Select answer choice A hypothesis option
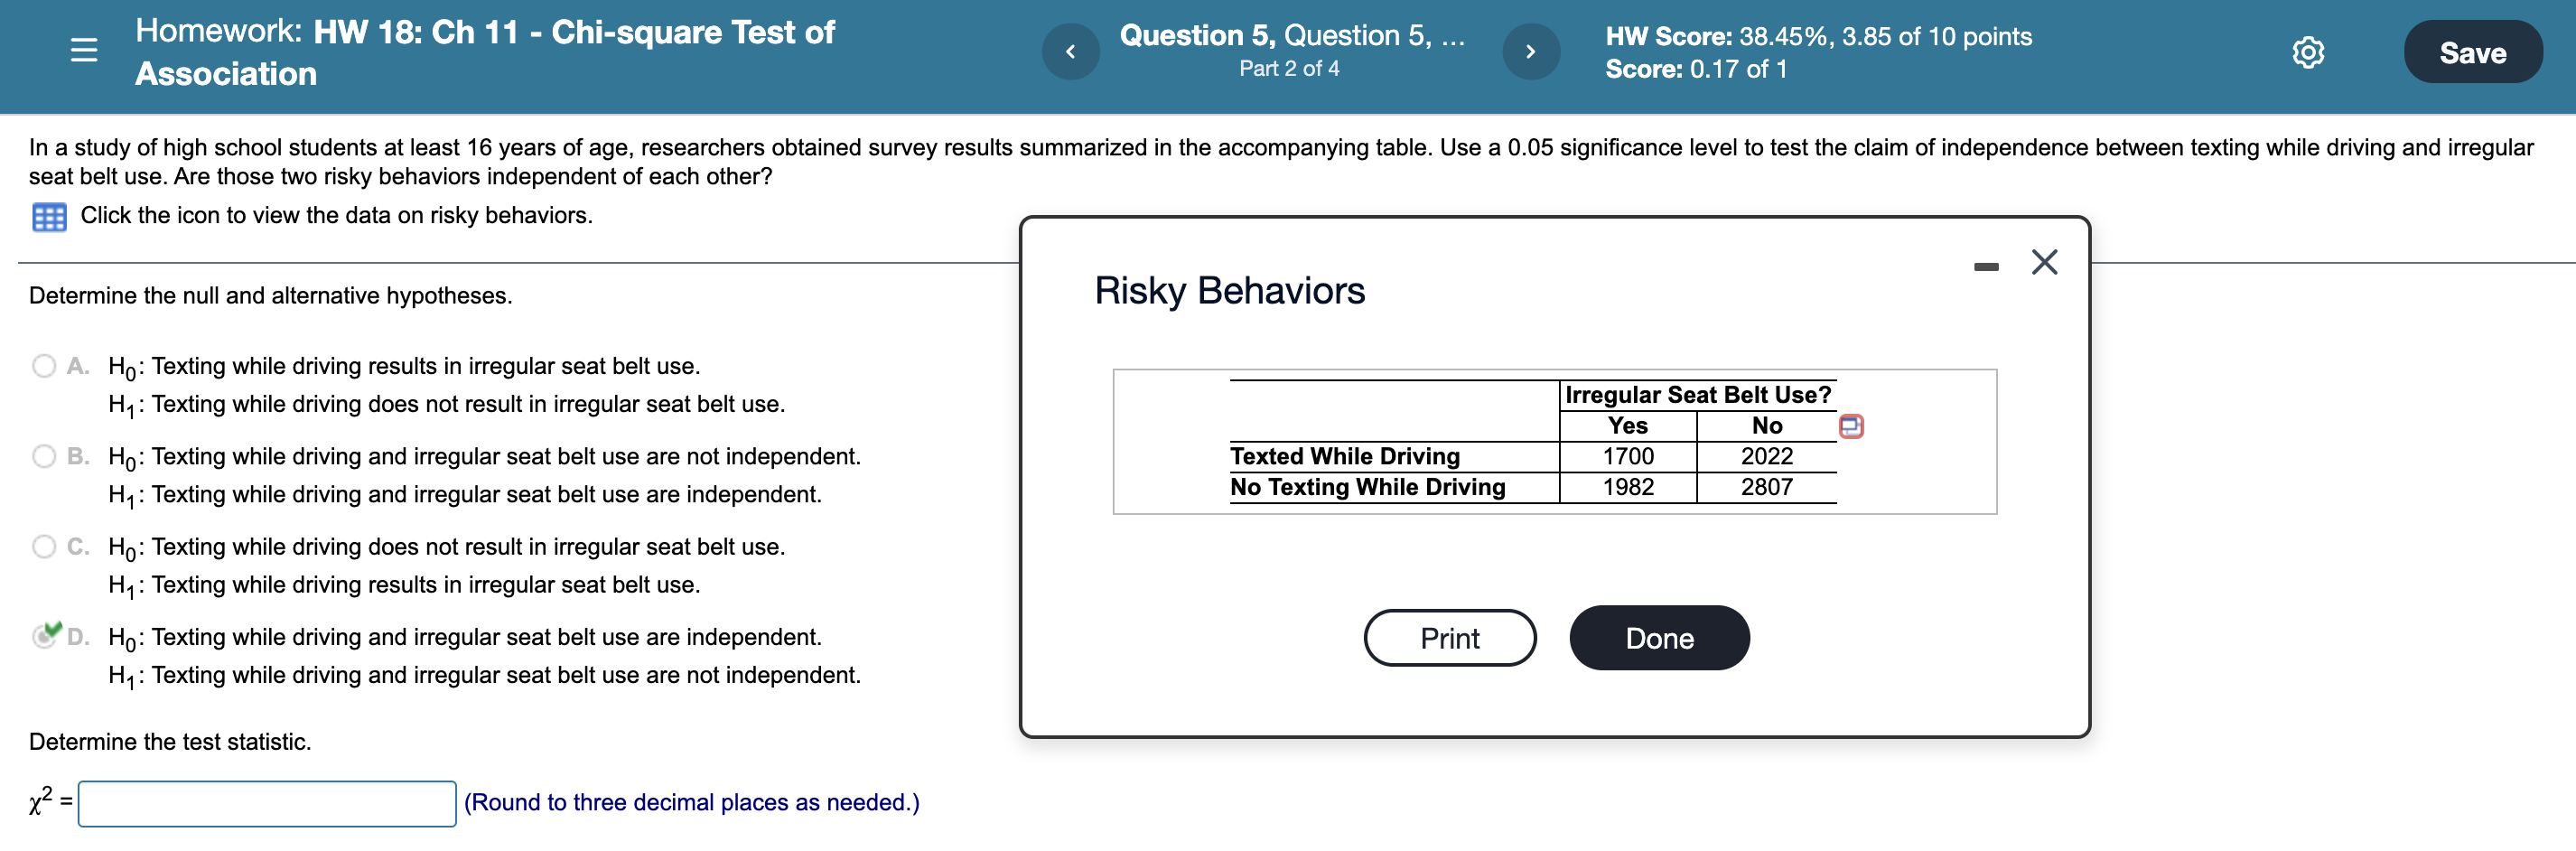The image size is (2576, 851). 44,366
